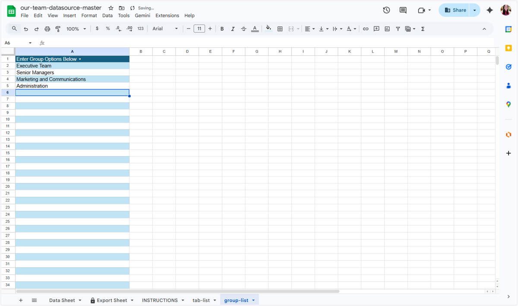Click the Insert link icon
The image size is (518, 306).
tap(366, 29)
